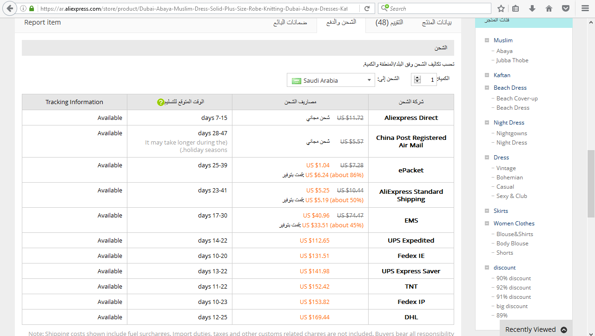Open the Kaftan category link
595x336 pixels.
click(x=502, y=75)
